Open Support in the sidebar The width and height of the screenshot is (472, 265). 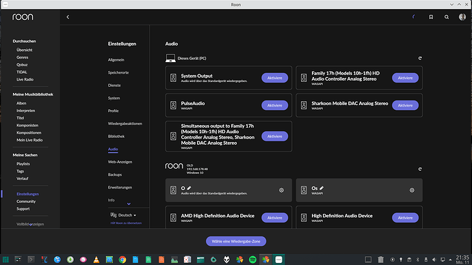click(x=23, y=209)
